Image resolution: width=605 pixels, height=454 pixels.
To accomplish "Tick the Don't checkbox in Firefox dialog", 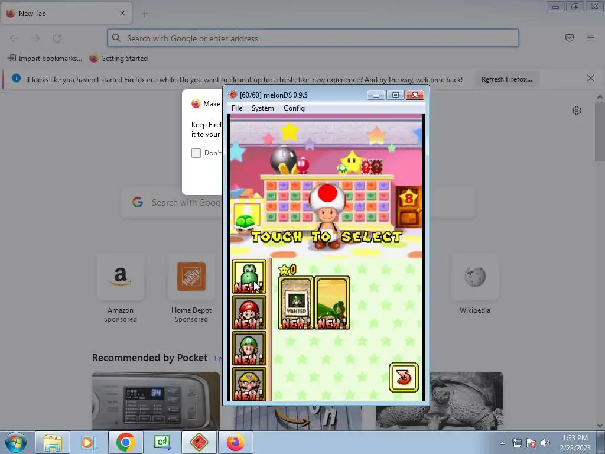I will 196,153.
